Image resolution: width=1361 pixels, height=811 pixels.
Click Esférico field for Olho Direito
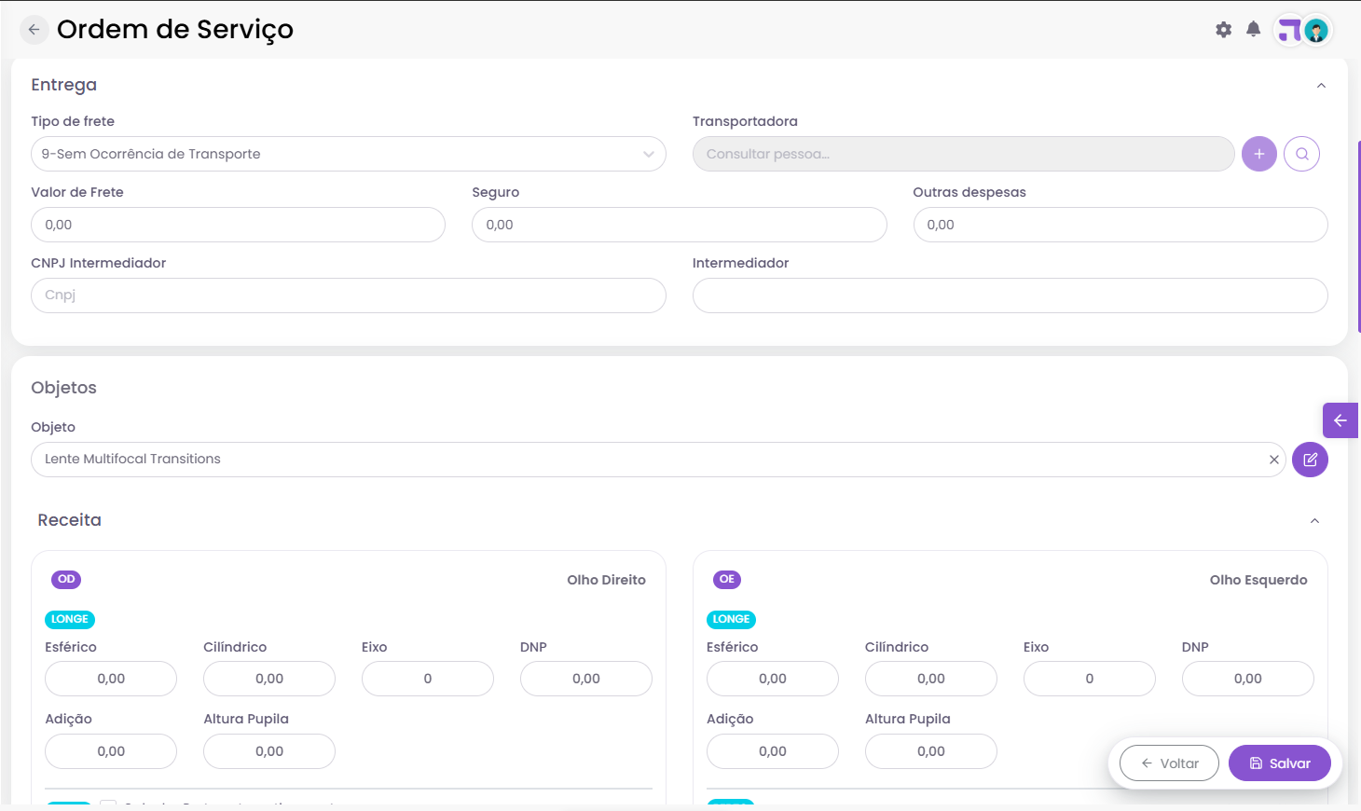pos(111,679)
